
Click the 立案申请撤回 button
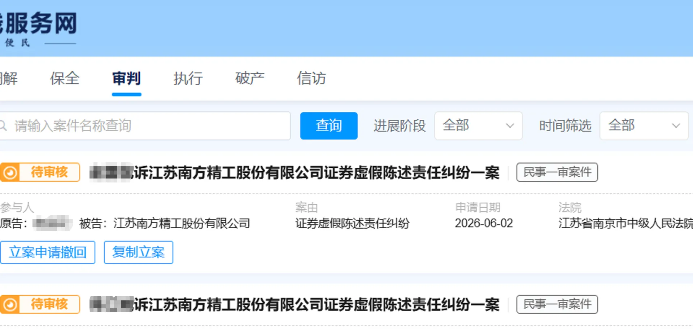(47, 252)
